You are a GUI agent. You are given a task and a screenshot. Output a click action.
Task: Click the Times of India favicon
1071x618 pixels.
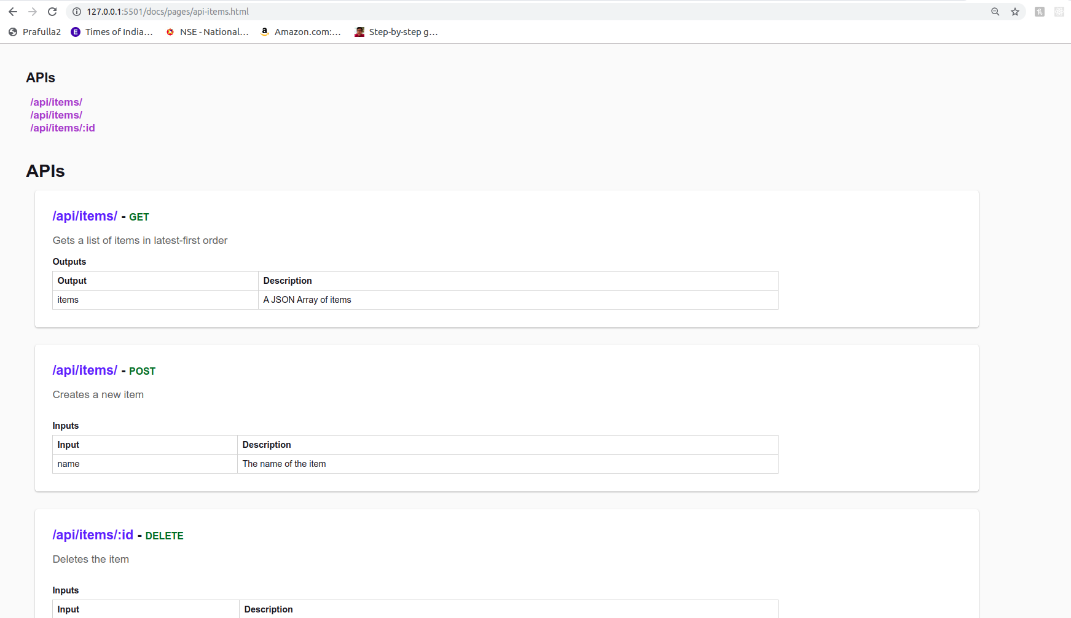[x=76, y=32]
